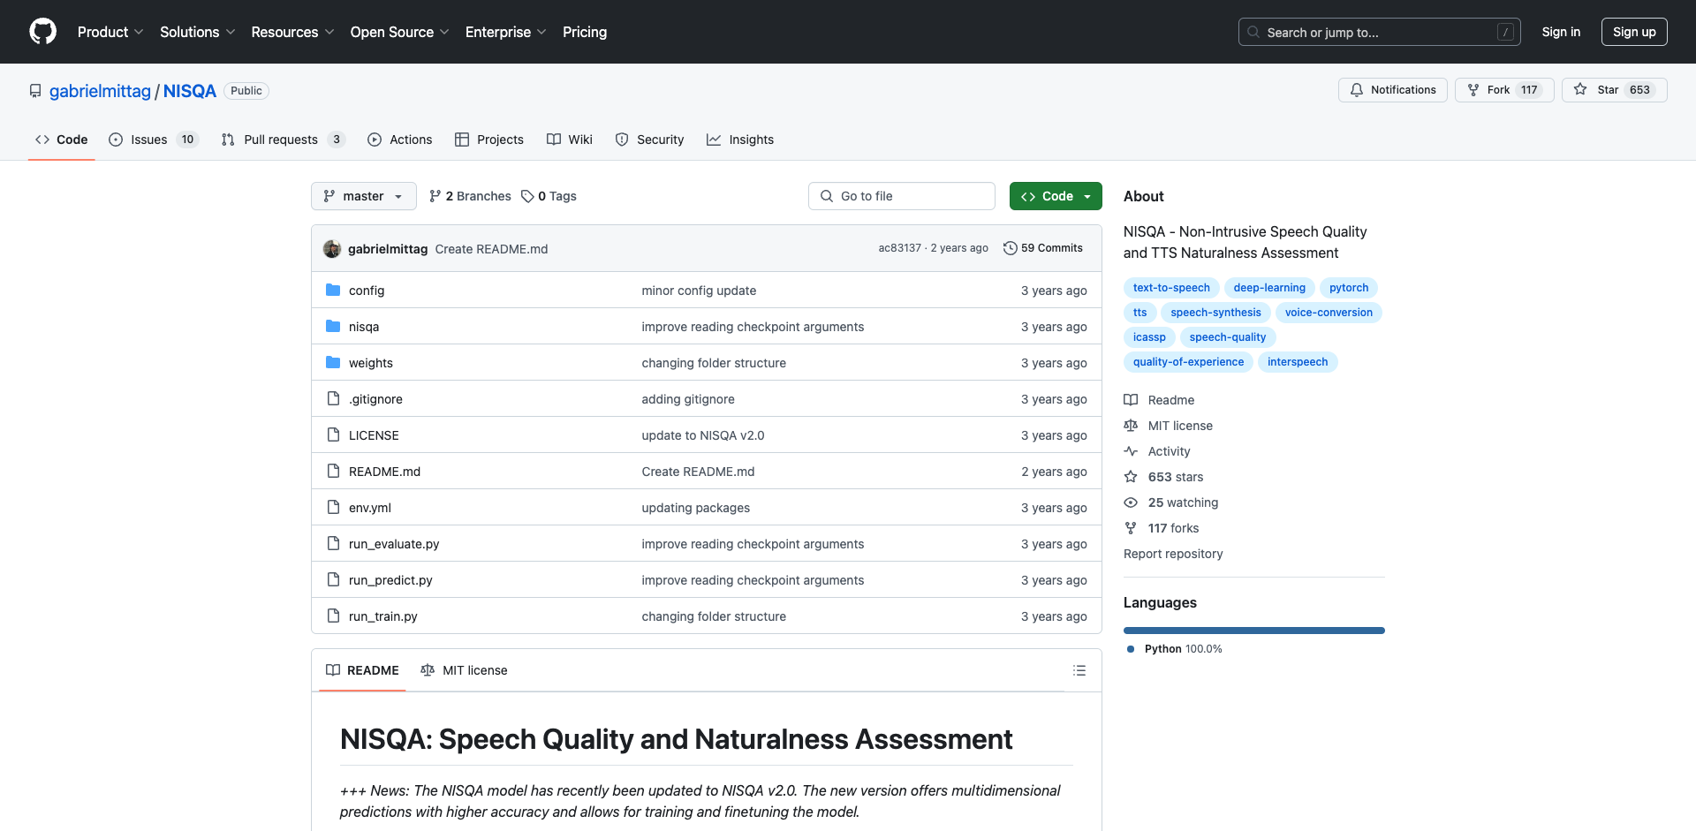The height and width of the screenshot is (831, 1696).
Task: Expand the Solutions menu
Action: coord(198,32)
